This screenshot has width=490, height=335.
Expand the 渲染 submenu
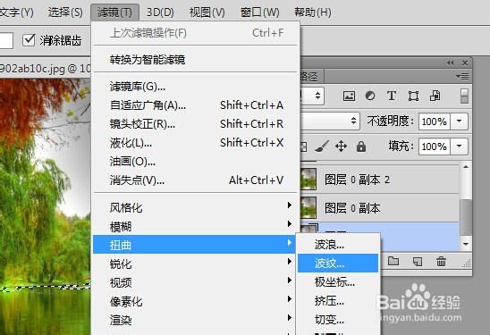click(195, 320)
